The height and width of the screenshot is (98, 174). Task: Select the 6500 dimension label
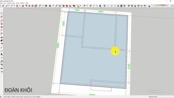click(58, 45)
